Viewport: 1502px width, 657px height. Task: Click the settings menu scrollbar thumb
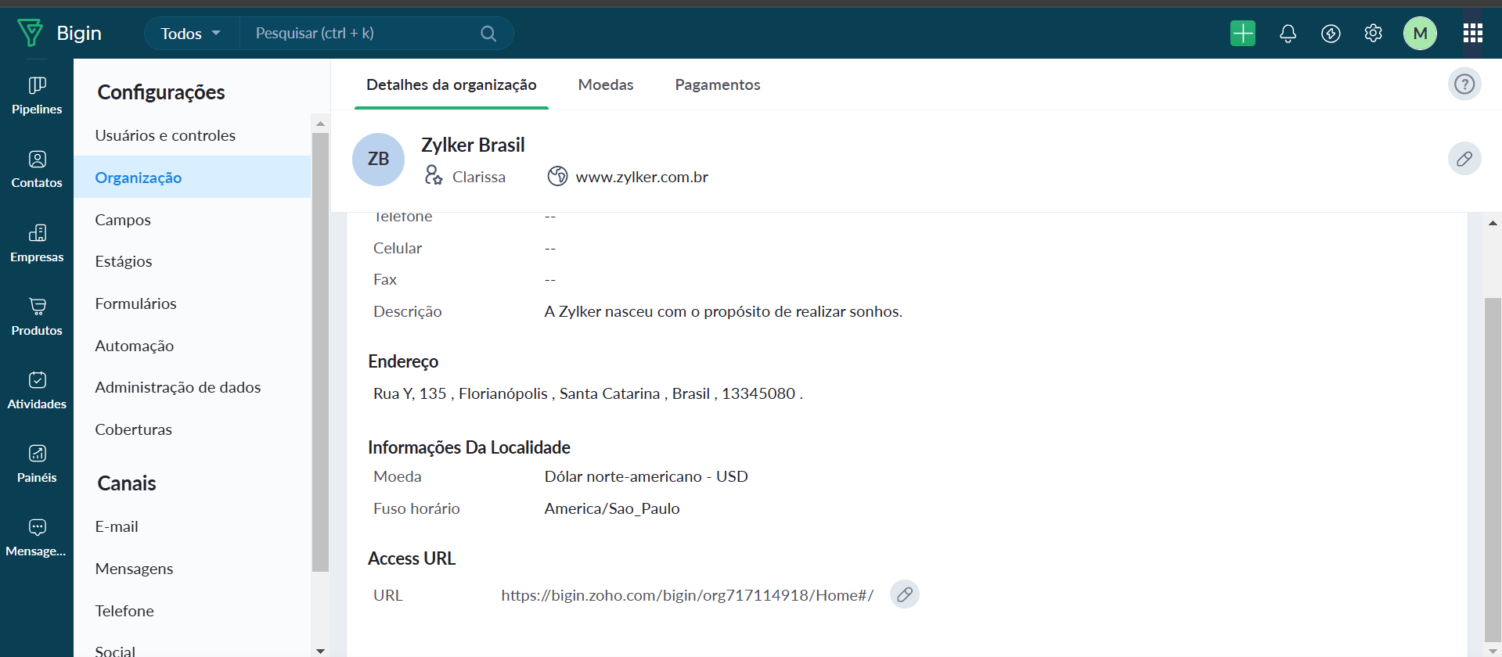click(320, 352)
